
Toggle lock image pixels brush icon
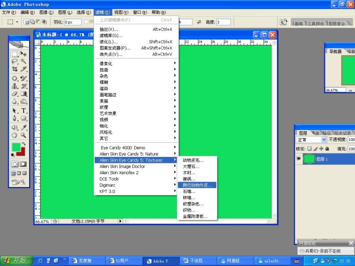pyautogui.click(x=315, y=148)
